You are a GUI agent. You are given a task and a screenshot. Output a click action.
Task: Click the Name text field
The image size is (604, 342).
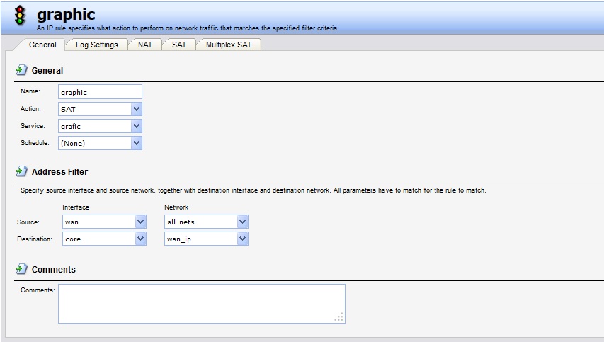(x=100, y=92)
